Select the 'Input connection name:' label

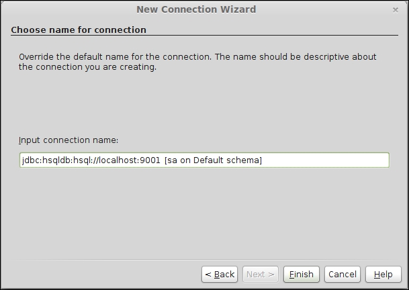pyautogui.click(x=69, y=140)
